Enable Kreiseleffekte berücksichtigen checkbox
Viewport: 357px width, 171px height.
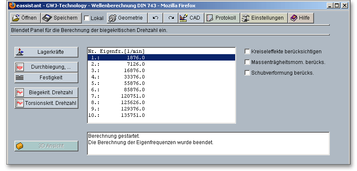(248, 51)
